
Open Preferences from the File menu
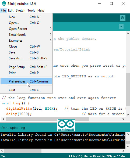coord(26,81)
